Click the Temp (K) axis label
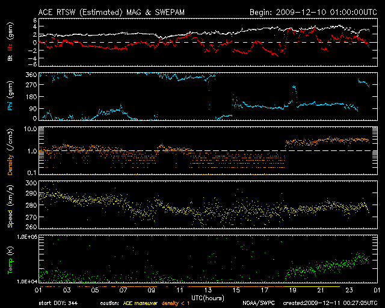The height and width of the screenshot is (308, 385). (x=10, y=260)
